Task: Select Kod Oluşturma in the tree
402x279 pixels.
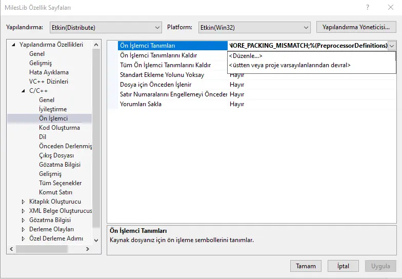Action: 59,128
